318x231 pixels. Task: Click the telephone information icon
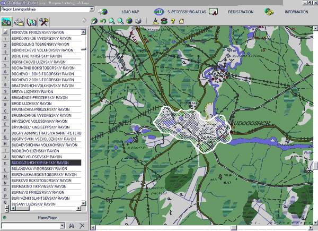(269, 12)
